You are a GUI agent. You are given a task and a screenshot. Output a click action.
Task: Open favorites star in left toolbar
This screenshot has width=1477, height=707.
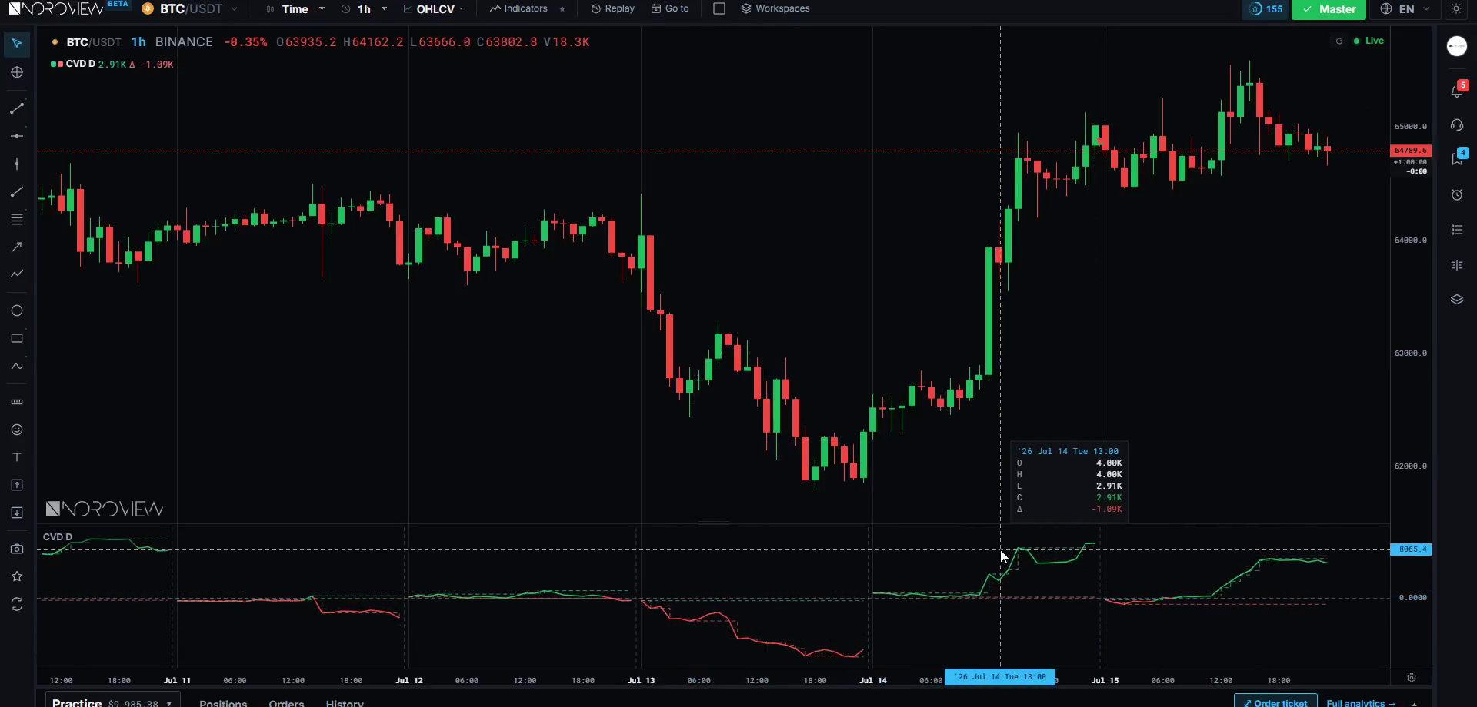point(17,576)
